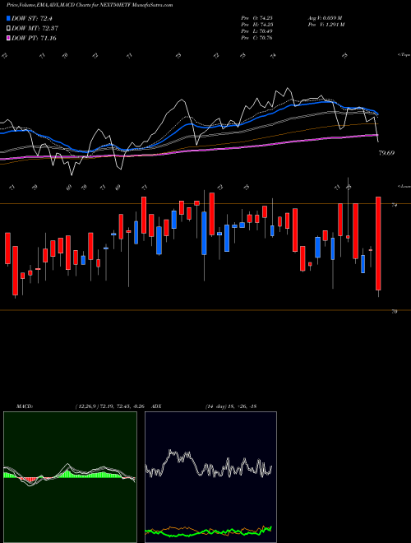Screen dimensions: 411x543
Task: Open the dark blue ADX indicator chart panel
Action: [210, 477]
